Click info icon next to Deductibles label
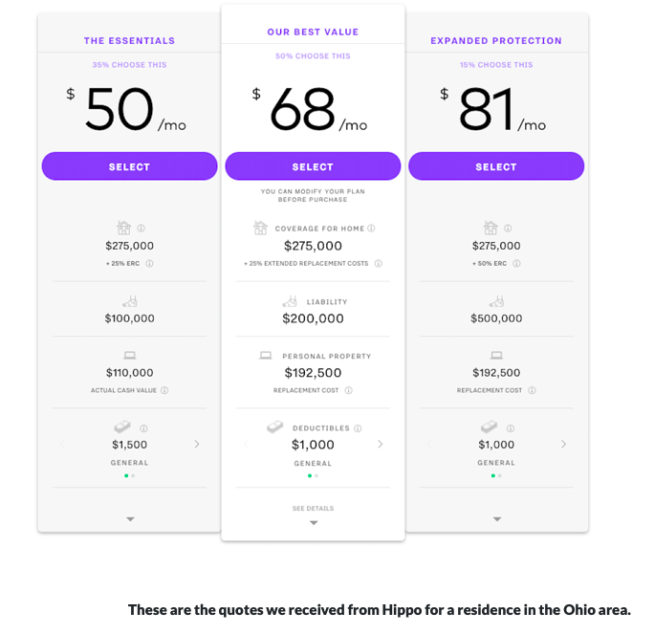 pos(358,428)
